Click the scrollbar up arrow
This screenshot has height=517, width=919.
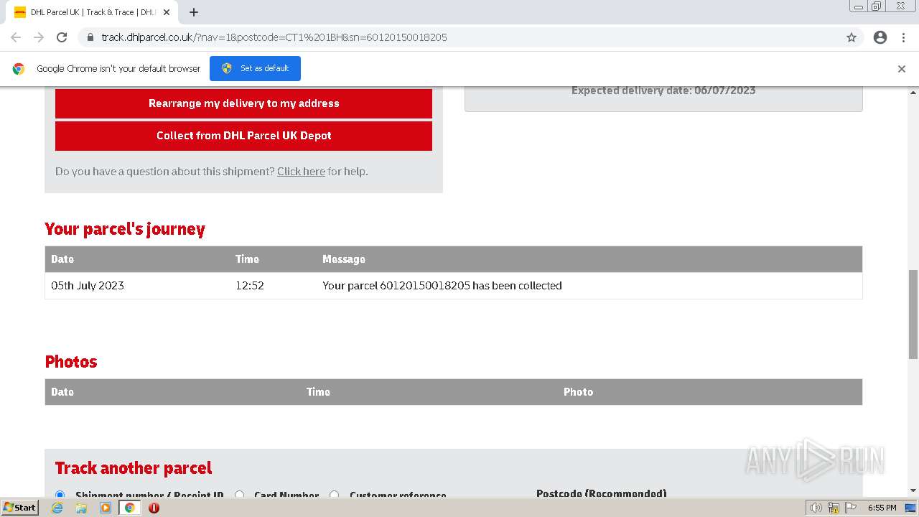click(x=913, y=93)
